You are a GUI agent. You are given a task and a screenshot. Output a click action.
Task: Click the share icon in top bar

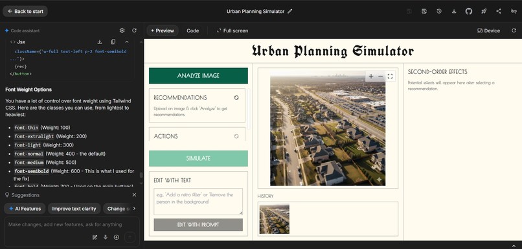[499, 11]
